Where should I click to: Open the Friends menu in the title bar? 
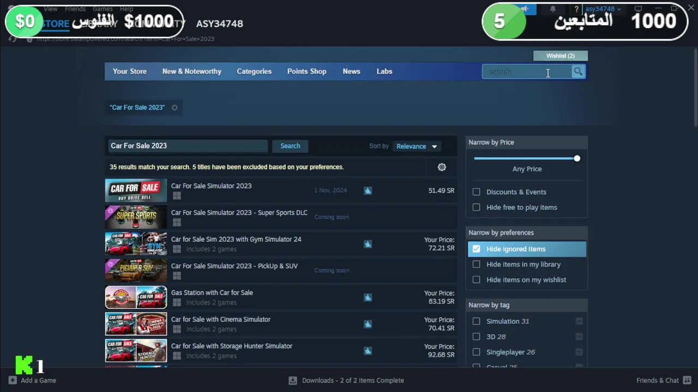pos(75,9)
